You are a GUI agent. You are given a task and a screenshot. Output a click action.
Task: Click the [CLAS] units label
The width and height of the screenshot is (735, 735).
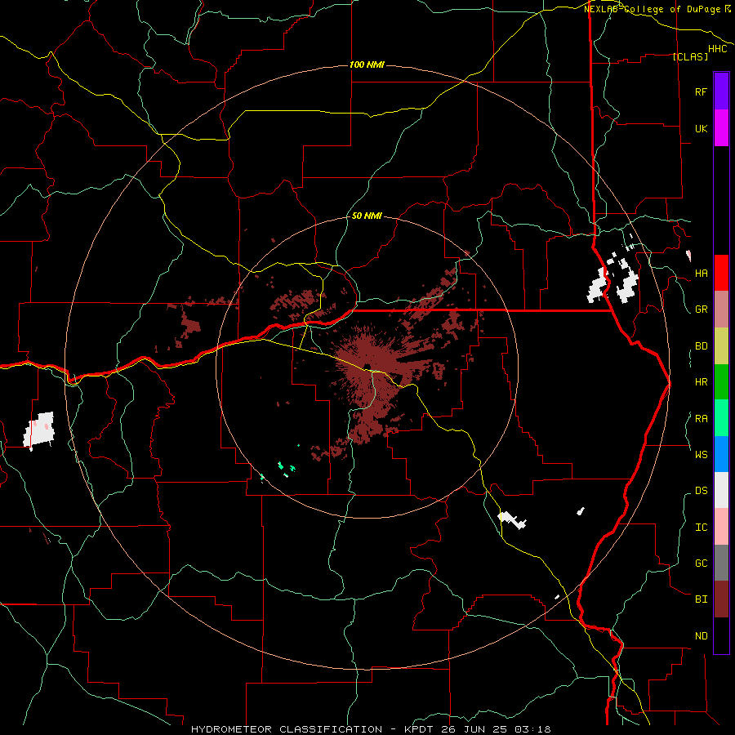point(690,56)
